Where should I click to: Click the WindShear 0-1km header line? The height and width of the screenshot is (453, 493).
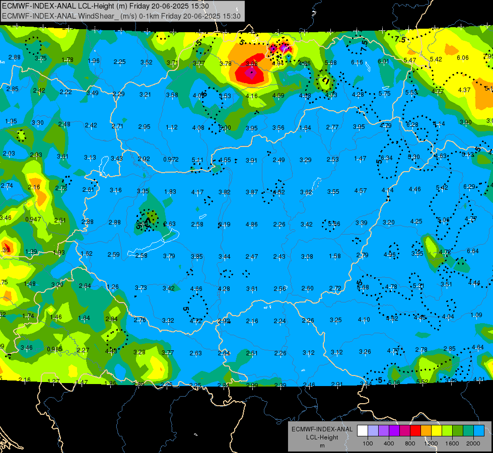click(x=121, y=16)
